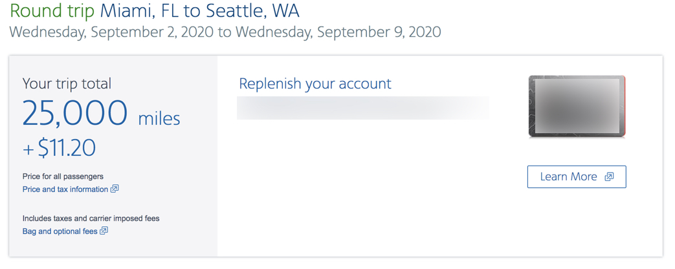Click the +$11.20 fee amount
The width and height of the screenshot is (675, 269).
(59, 148)
